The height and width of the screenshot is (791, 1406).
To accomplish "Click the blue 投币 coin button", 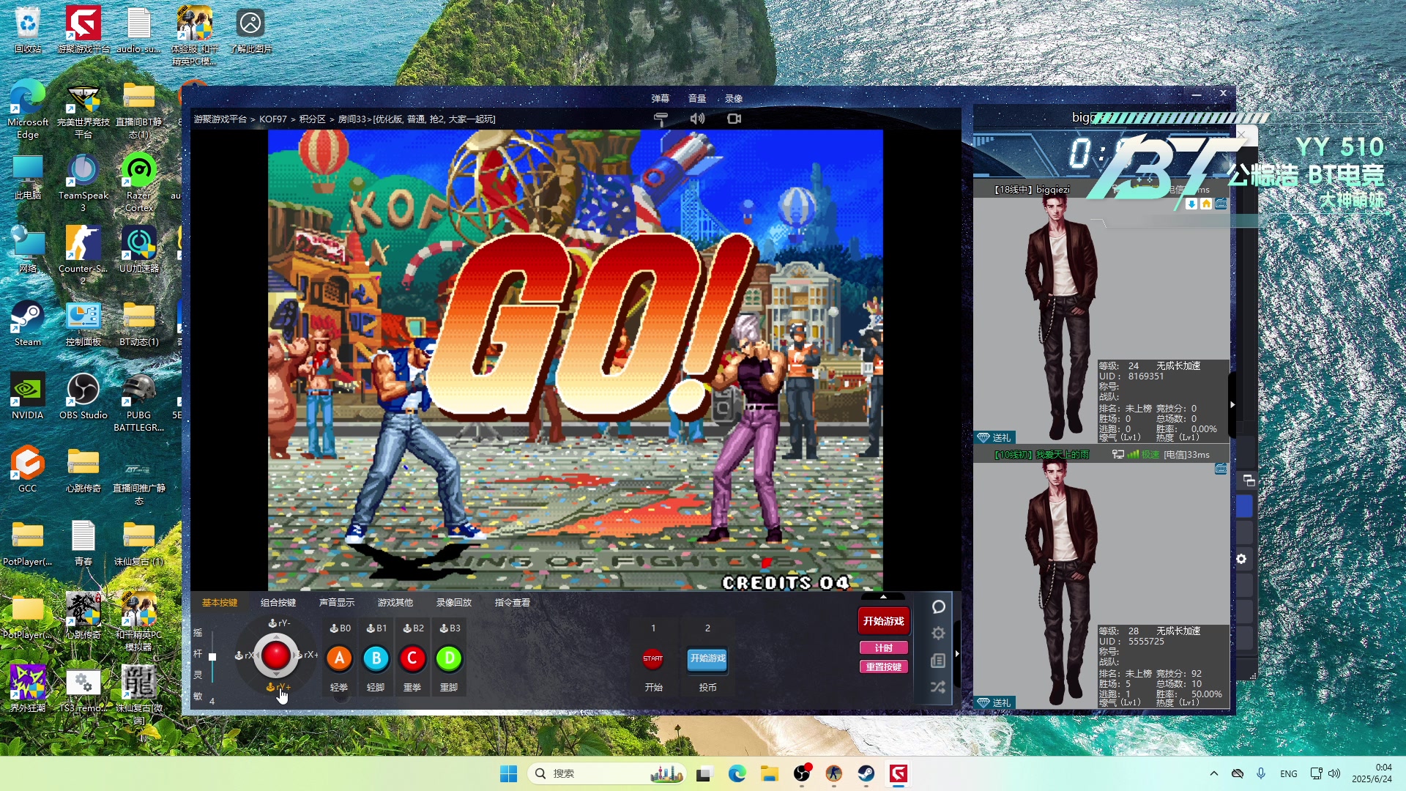I will [707, 658].
